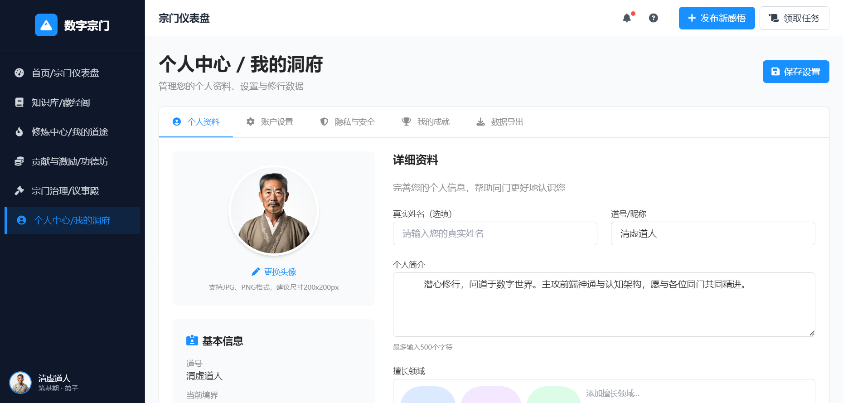Select the 个人资料 tab
843x403 pixels.
196,122
